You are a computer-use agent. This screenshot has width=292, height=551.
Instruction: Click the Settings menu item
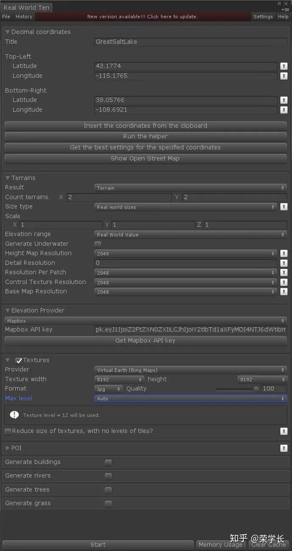point(263,17)
